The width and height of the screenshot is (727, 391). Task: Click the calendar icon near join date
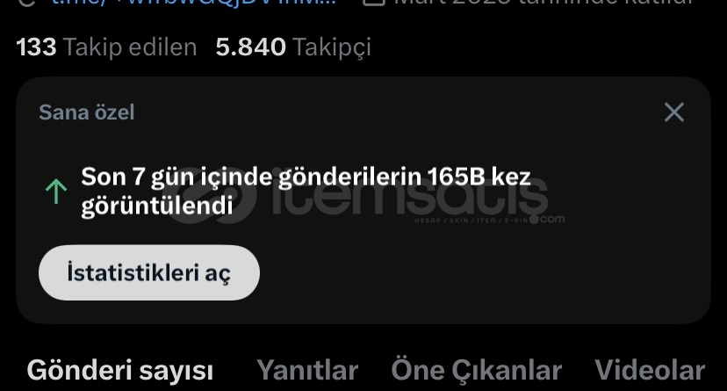[374, 3]
